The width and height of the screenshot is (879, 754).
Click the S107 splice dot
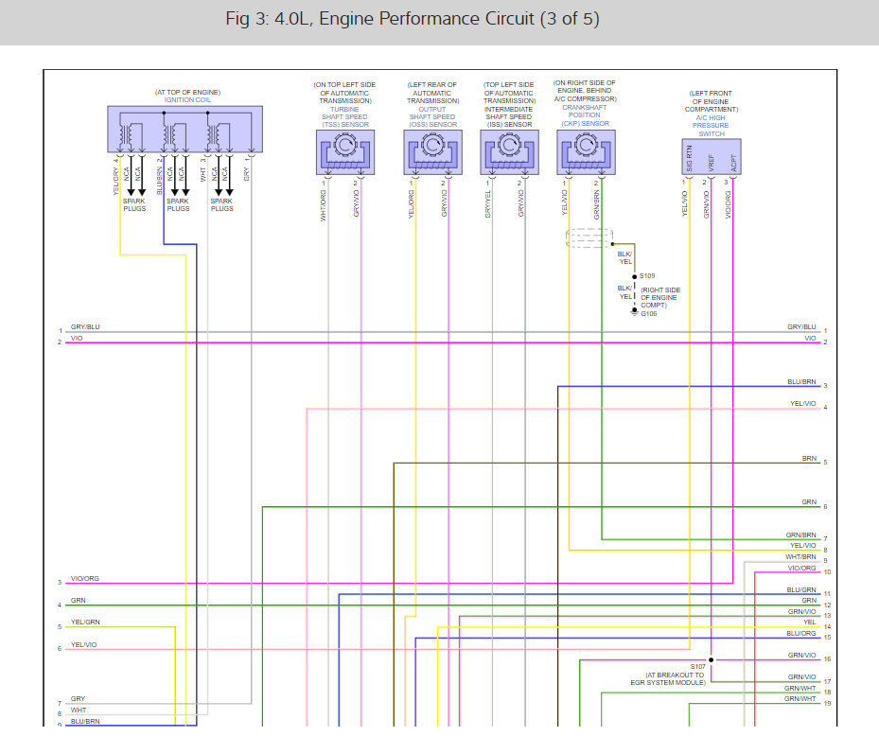point(711,659)
